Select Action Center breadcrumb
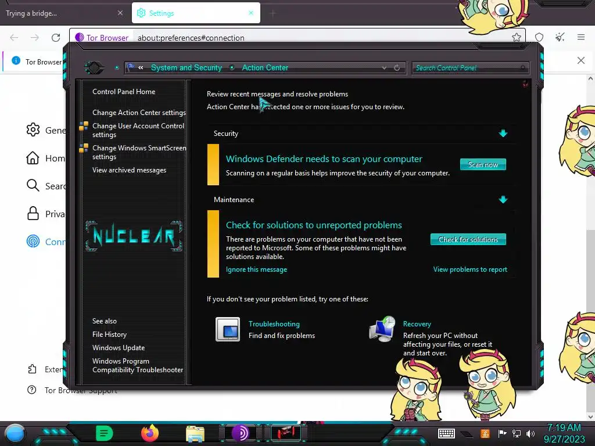Image resolution: width=595 pixels, height=446 pixels. point(265,67)
